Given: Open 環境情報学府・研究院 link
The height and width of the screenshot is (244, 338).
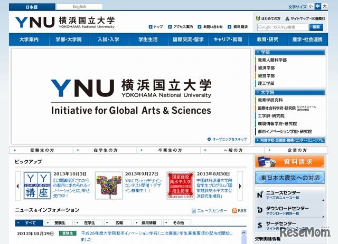Looking at the screenshot, I should (x=277, y=124).
